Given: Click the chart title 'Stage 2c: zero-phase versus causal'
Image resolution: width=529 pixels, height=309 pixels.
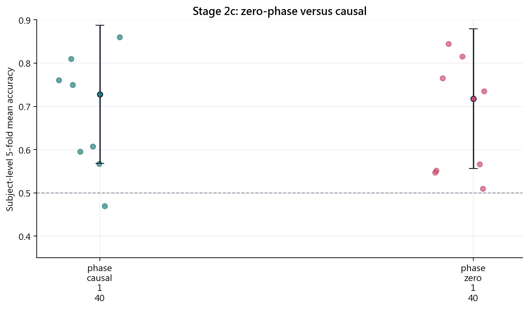Looking at the screenshot, I should [280, 11].
